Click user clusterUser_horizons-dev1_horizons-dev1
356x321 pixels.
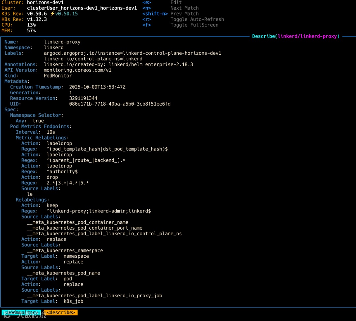click(82, 8)
